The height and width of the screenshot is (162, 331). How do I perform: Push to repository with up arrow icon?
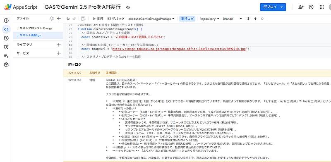tap(255, 19)
